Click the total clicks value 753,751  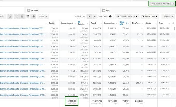click(x=126, y=101)
